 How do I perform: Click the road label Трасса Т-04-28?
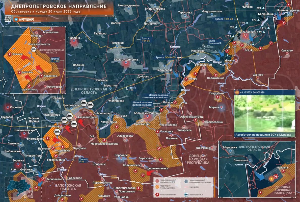[x=224, y=19]
